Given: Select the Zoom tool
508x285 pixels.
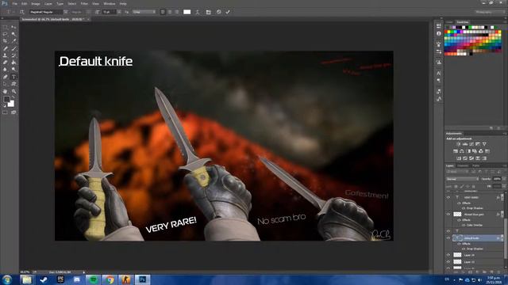Looking at the screenshot, I should pyautogui.click(x=13, y=92).
